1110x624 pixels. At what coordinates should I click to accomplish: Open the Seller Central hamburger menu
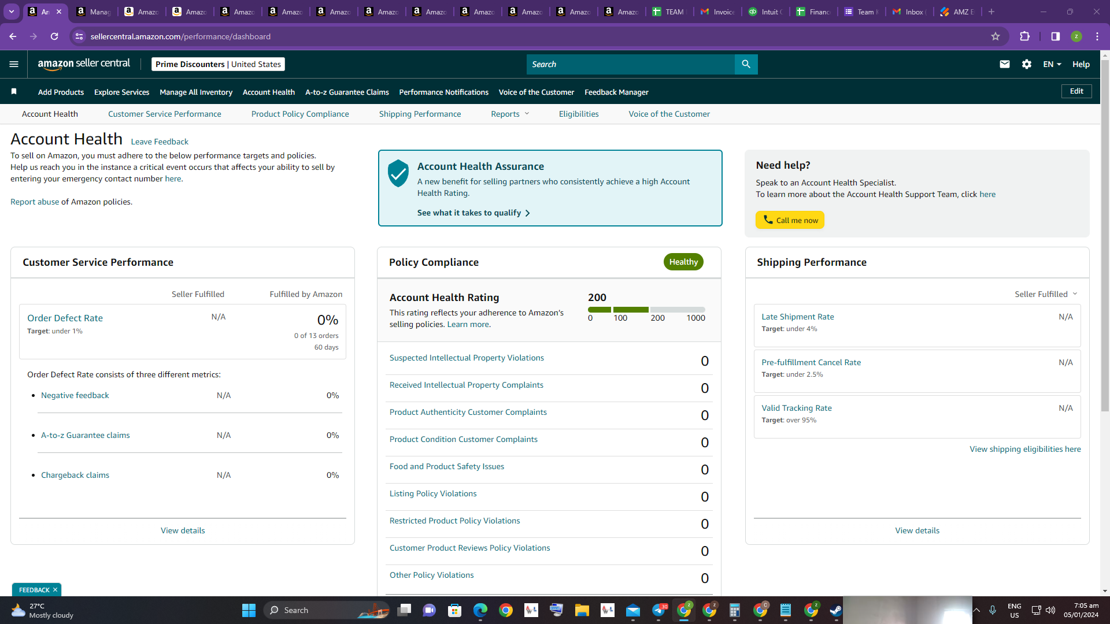click(x=14, y=64)
